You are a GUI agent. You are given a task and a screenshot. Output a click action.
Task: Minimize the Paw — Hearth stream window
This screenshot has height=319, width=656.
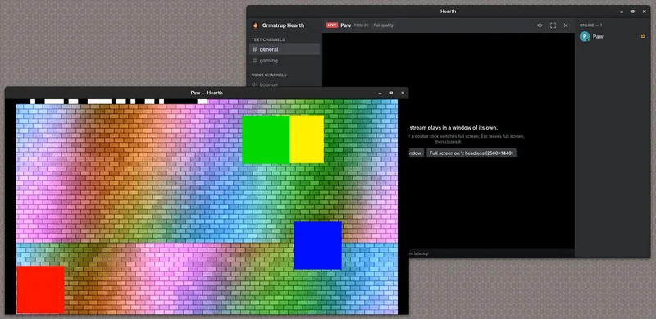tap(380, 93)
